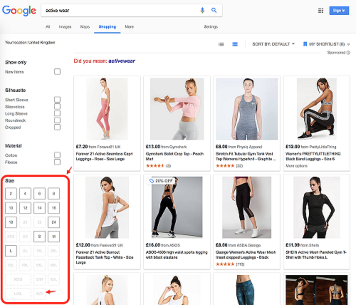Screen dimensions: 356x305
Task: Click the 20% OFF tag on ASOS product
Action: 161,181
